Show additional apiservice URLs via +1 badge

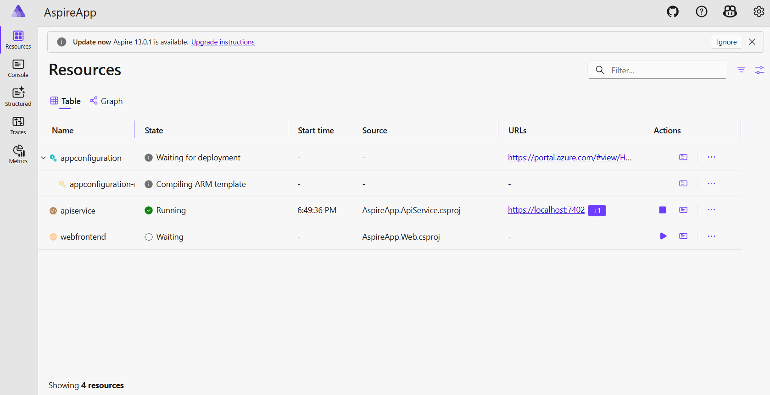(x=597, y=210)
